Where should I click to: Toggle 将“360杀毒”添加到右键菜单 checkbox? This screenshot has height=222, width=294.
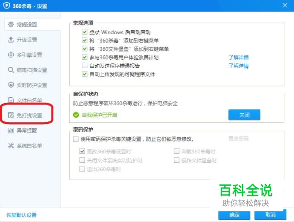point(85,40)
